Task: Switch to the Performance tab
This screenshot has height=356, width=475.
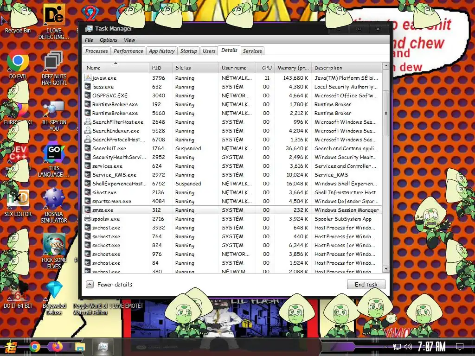Action: [128, 51]
